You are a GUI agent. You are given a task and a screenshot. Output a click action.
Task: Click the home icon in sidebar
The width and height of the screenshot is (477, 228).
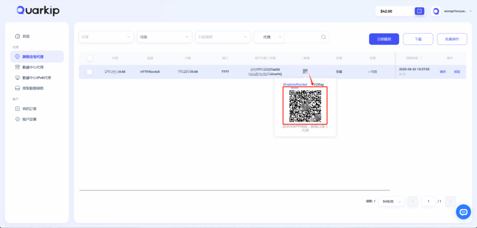[18, 36]
